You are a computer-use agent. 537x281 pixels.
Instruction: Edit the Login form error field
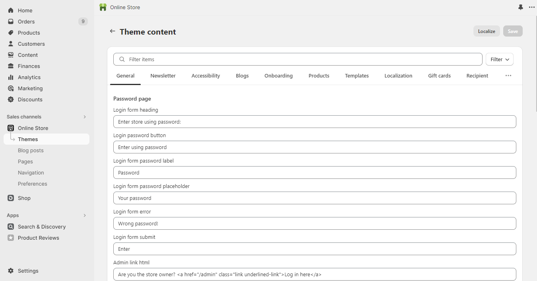click(314, 223)
